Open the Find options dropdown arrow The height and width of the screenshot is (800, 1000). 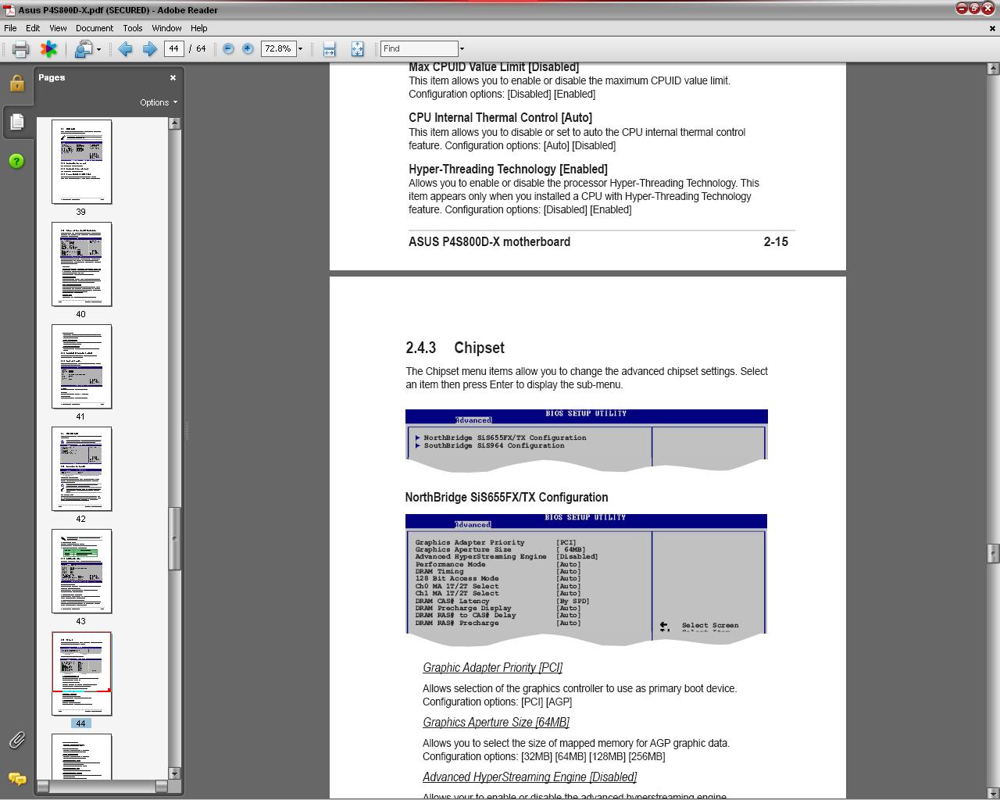[x=462, y=48]
